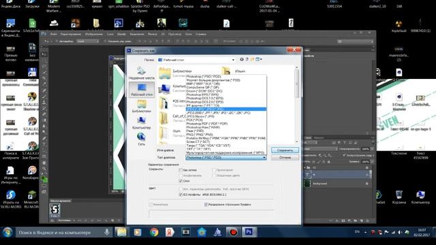Toggle the Миниатюра checkbox
This screenshot has height=245, width=436.
(151, 204)
